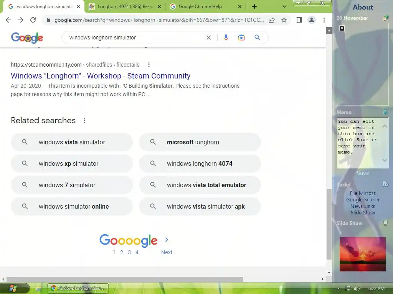The width and height of the screenshot is (393, 294).
Task: Open Google Search in sidebar Tasks
Action: (363, 200)
